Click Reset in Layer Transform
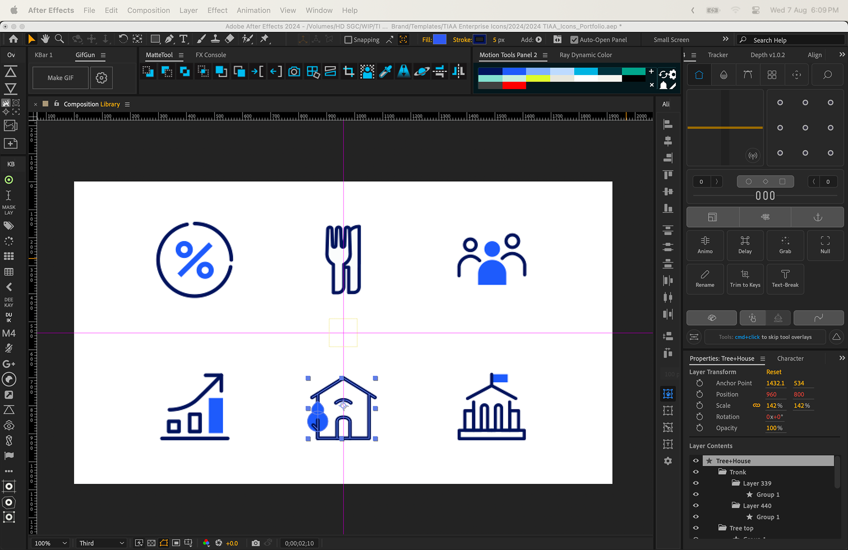 [x=773, y=372]
